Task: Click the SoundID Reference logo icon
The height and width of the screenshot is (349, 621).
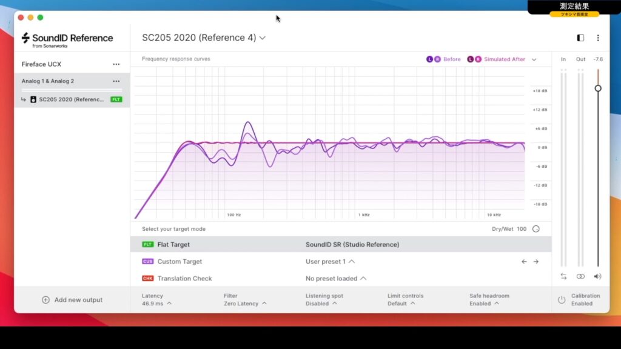Action: click(25, 38)
